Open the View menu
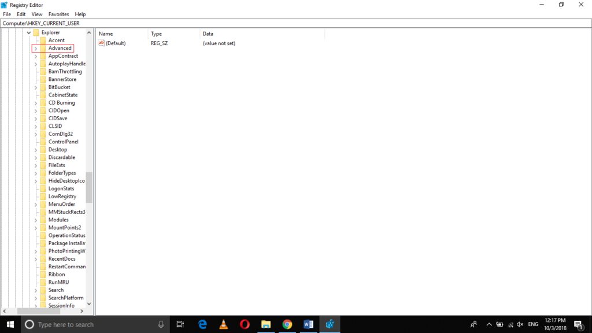Viewport: 592px width, 333px height. (36, 14)
